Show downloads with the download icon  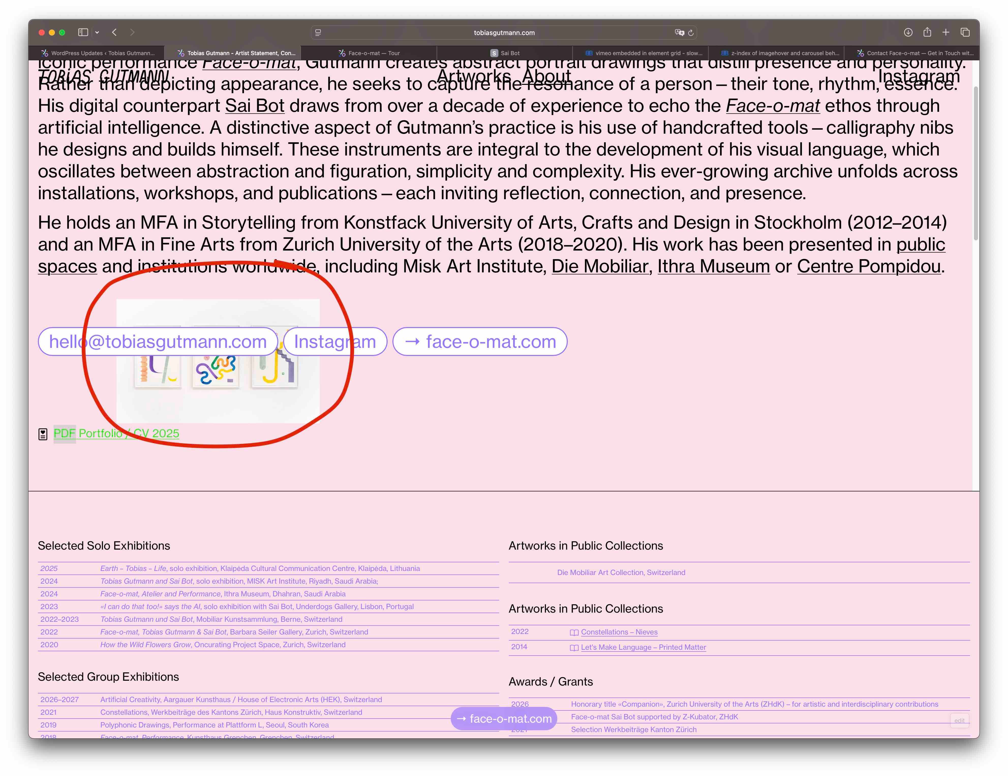908,32
